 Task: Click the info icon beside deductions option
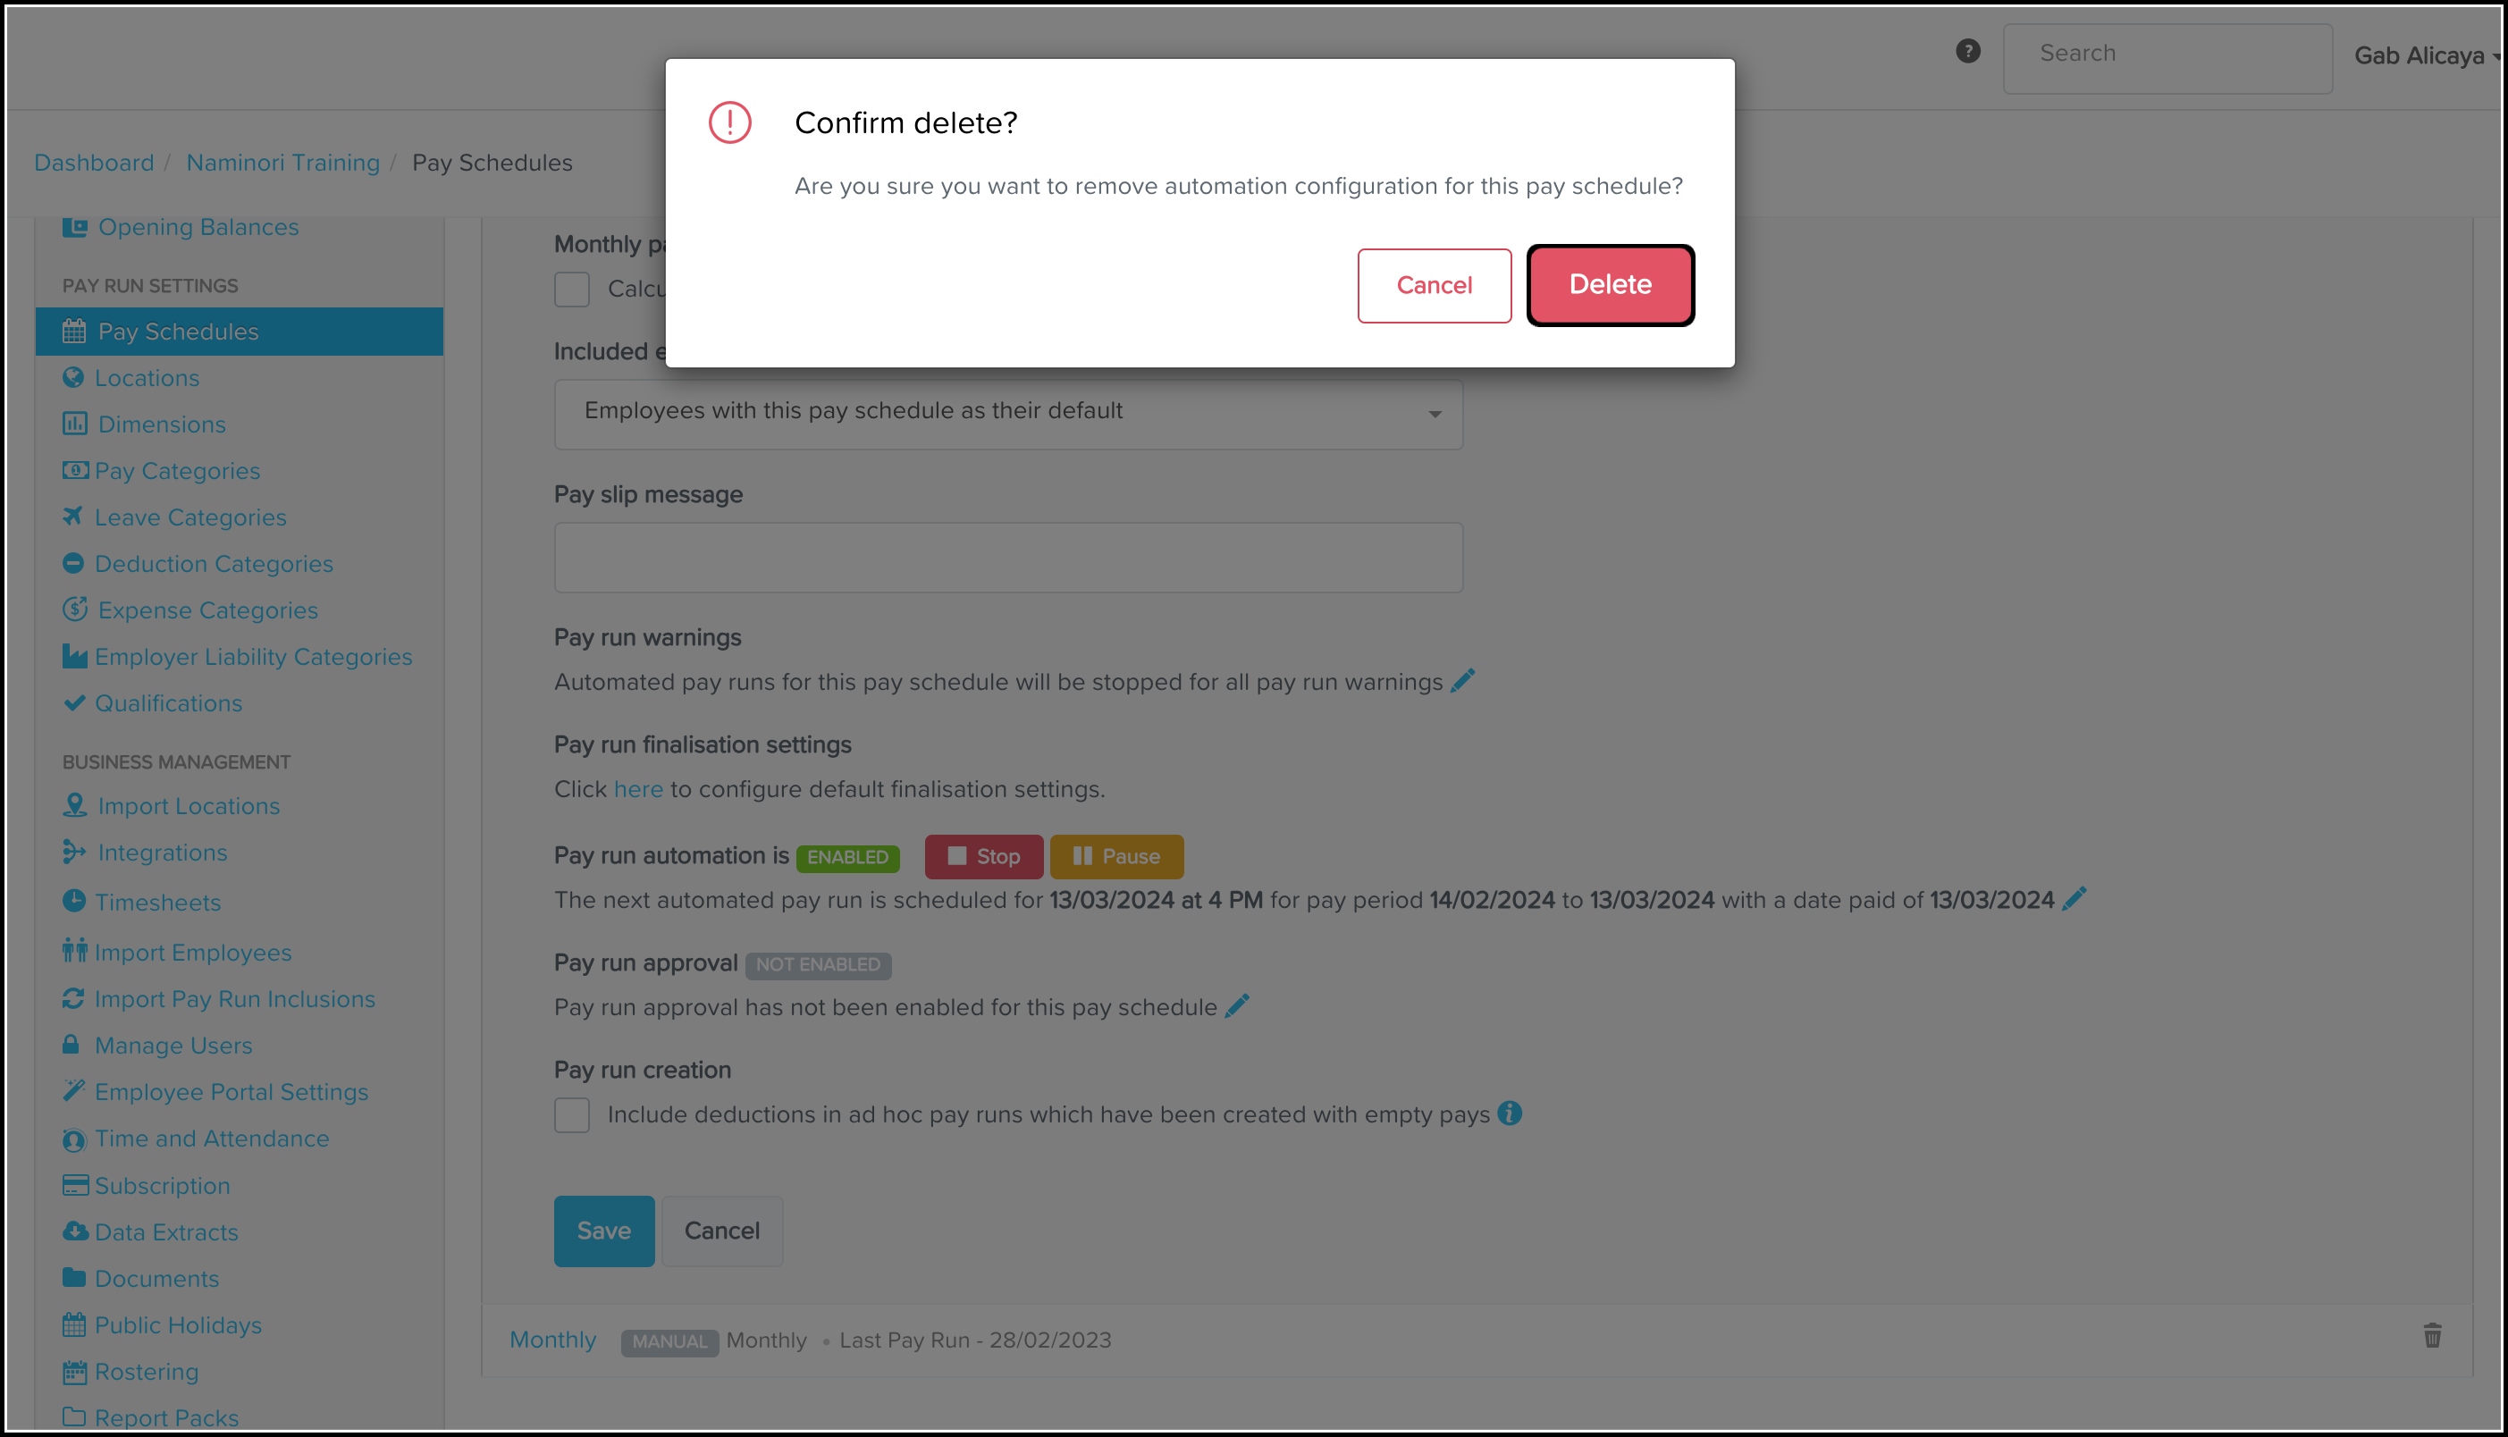(x=1509, y=1113)
